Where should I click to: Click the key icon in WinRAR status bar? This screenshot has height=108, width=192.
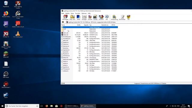pyautogui.click(x=64, y=83)
